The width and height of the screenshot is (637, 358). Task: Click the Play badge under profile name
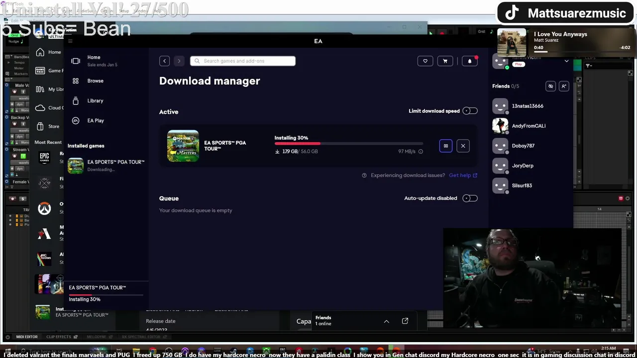coord(519,65)
